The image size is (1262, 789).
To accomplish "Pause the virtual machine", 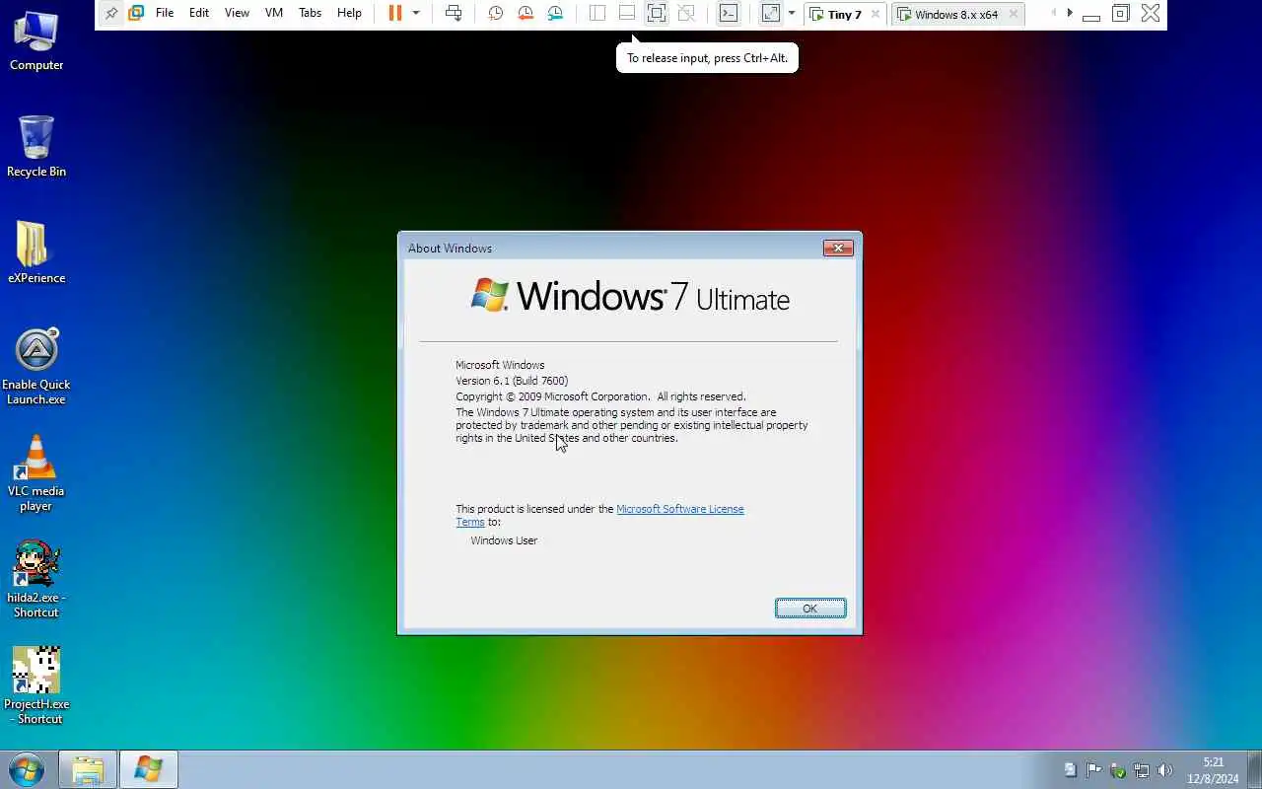I will click(x=395, y=13).
